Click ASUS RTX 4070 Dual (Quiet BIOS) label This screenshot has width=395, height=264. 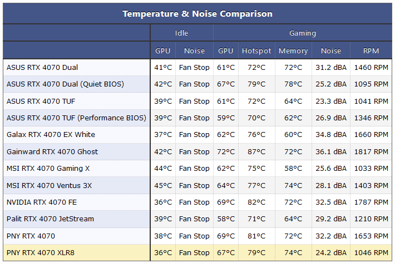point(65,84)
